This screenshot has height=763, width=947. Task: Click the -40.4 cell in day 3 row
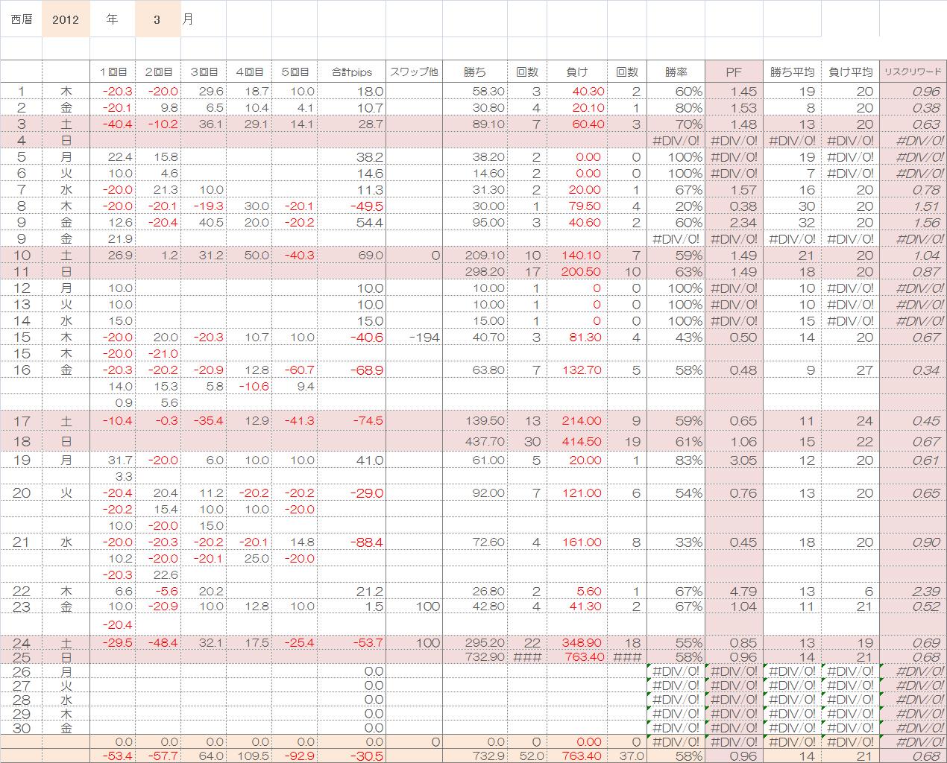click(x=113, y=124)
